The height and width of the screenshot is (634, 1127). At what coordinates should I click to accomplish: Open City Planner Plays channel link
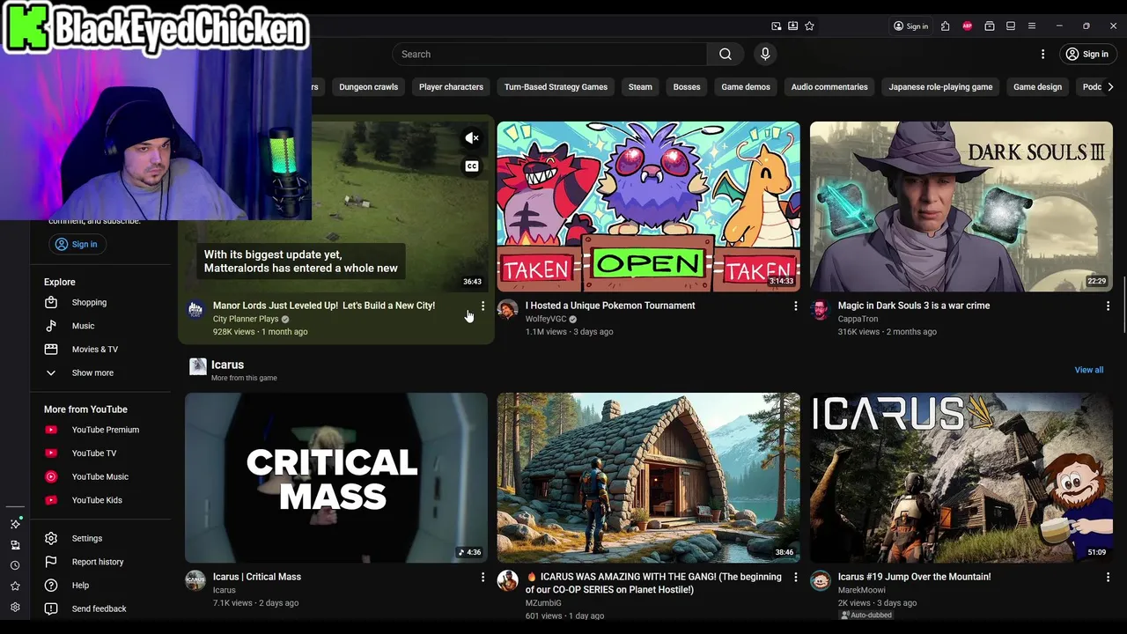(x=246, y=319)
